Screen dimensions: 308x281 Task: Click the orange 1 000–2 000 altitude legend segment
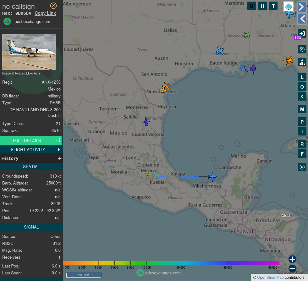coord(74,263)
